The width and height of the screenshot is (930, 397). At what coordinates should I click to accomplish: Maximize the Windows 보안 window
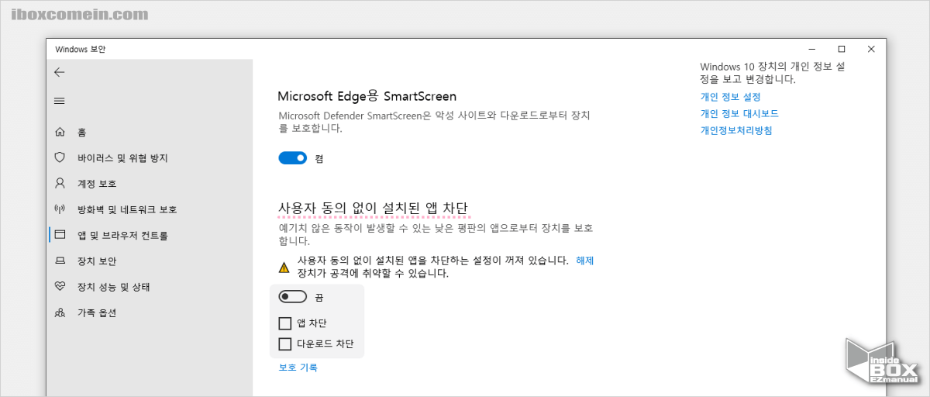point(842,49)
